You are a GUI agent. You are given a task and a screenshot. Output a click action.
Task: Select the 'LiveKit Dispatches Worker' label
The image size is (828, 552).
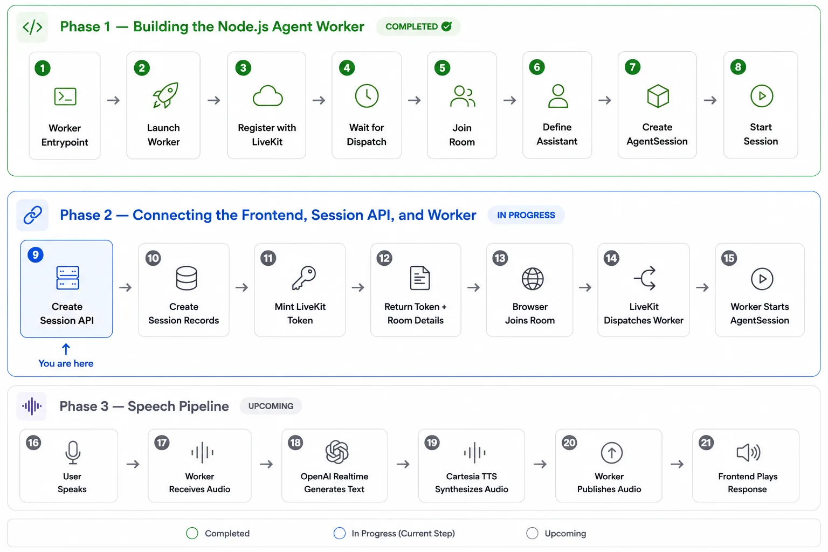click(x=644, y=314)
